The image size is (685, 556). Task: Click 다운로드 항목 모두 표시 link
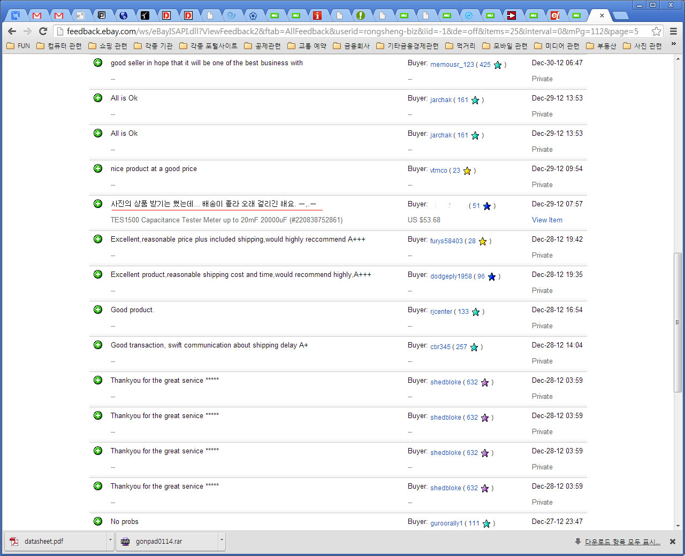pyautogui.click(x=622, y=542)
